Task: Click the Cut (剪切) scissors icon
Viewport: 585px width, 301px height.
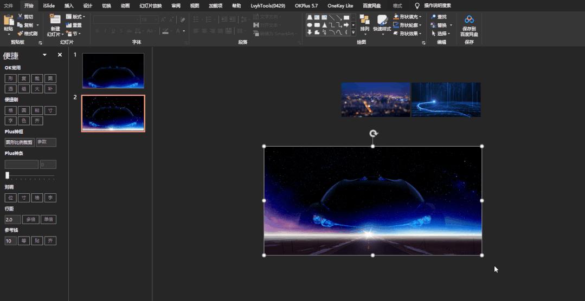Action: pos(21,17)
